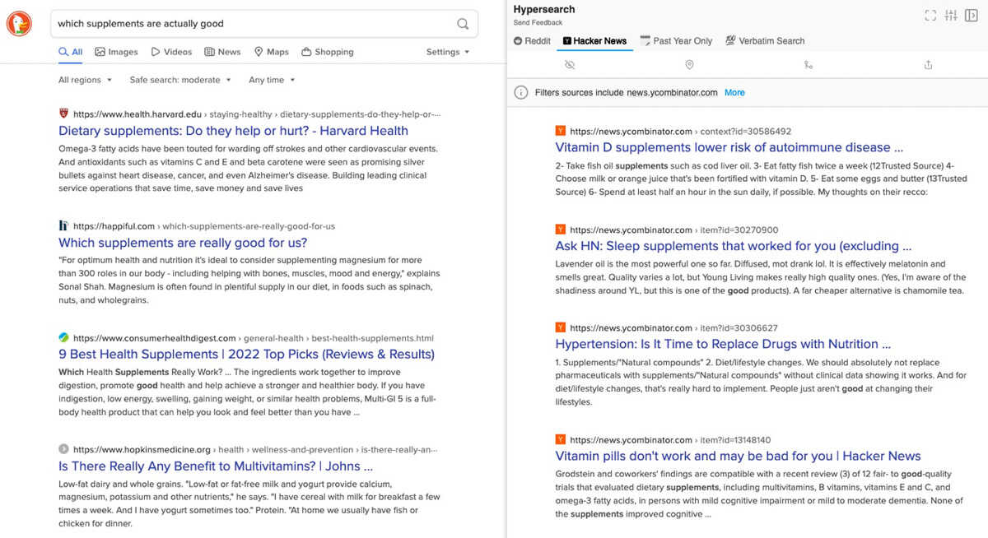Switch to the Images tab
988x538 pixels.
click(x=116, y=52)
